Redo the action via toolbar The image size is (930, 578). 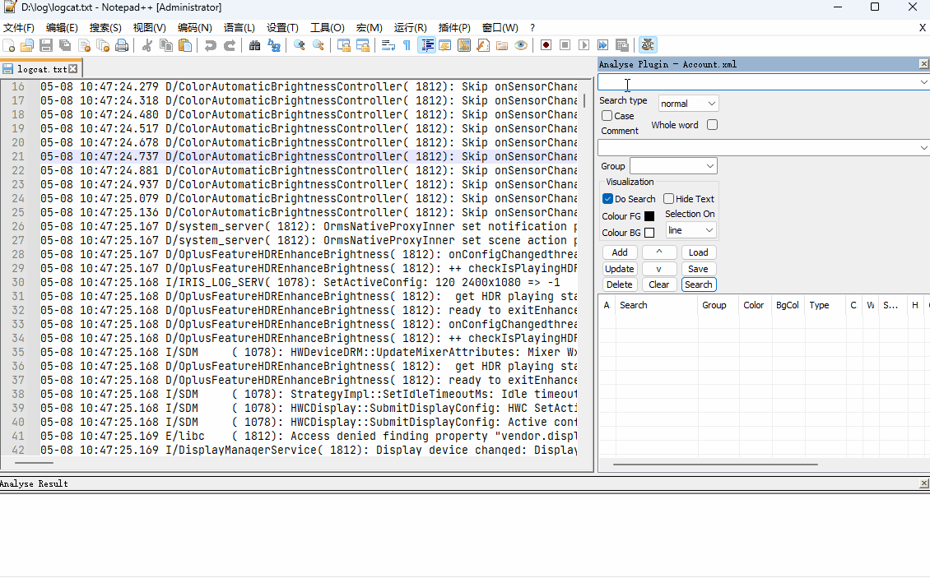[x=230, y=45]
